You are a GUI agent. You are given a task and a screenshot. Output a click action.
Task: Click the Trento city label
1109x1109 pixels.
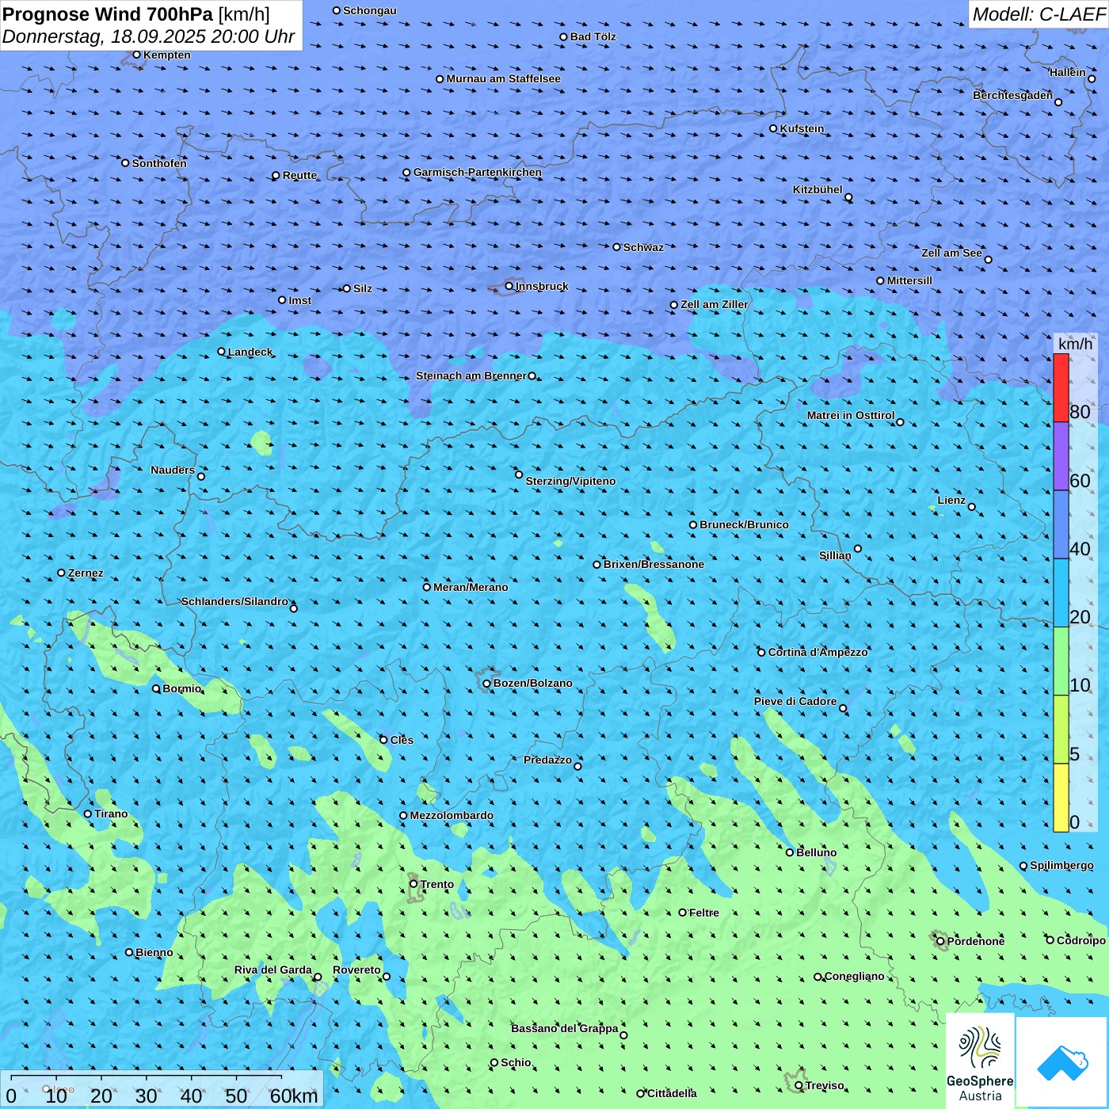[x=437, y=884]
